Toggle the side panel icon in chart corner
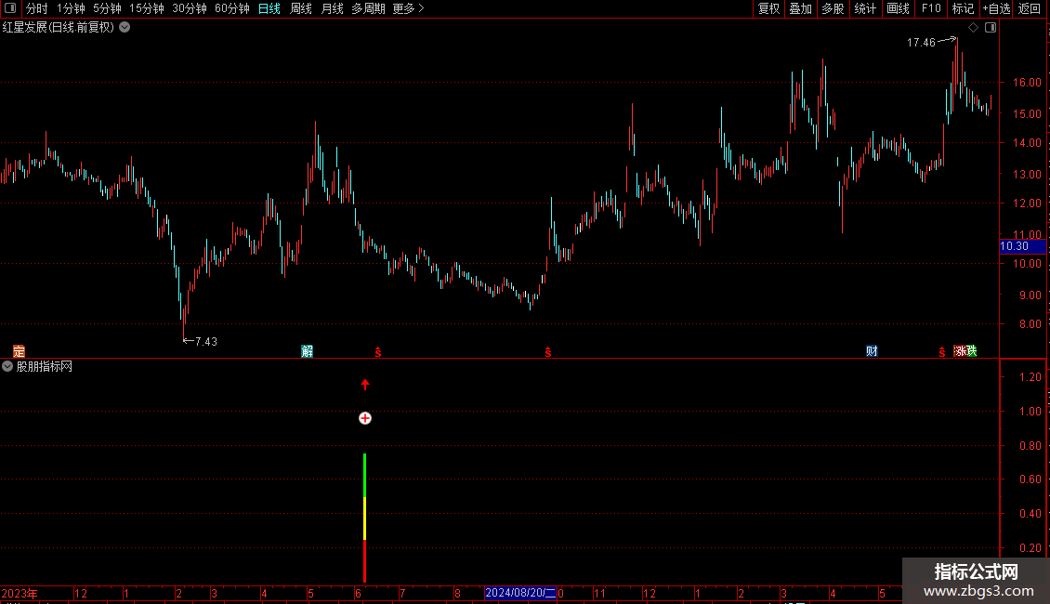The image size is (1050, 604). coord(991,28)
